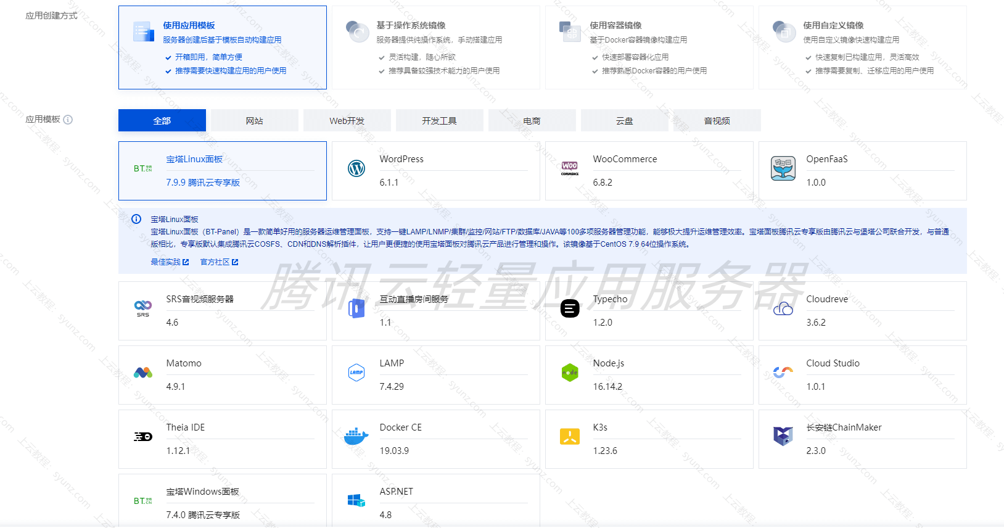Click the ASP.NET version 4.8 text

pos(385,515)
